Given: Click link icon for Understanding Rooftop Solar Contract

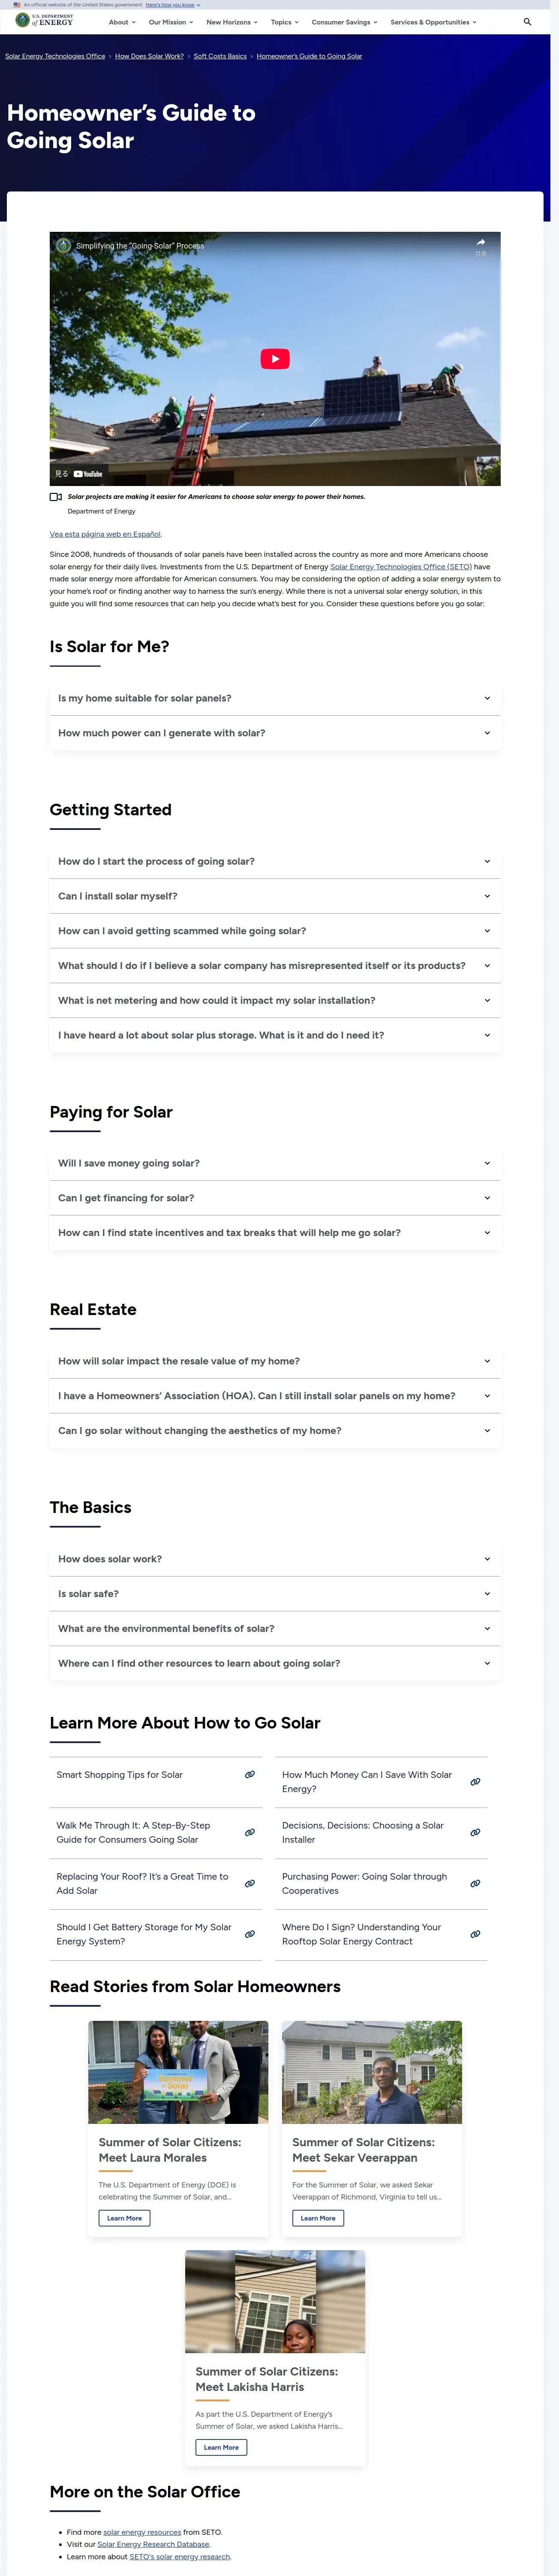Looking at the screenshot, I should pyautogui.click(x=475, y=1934).
